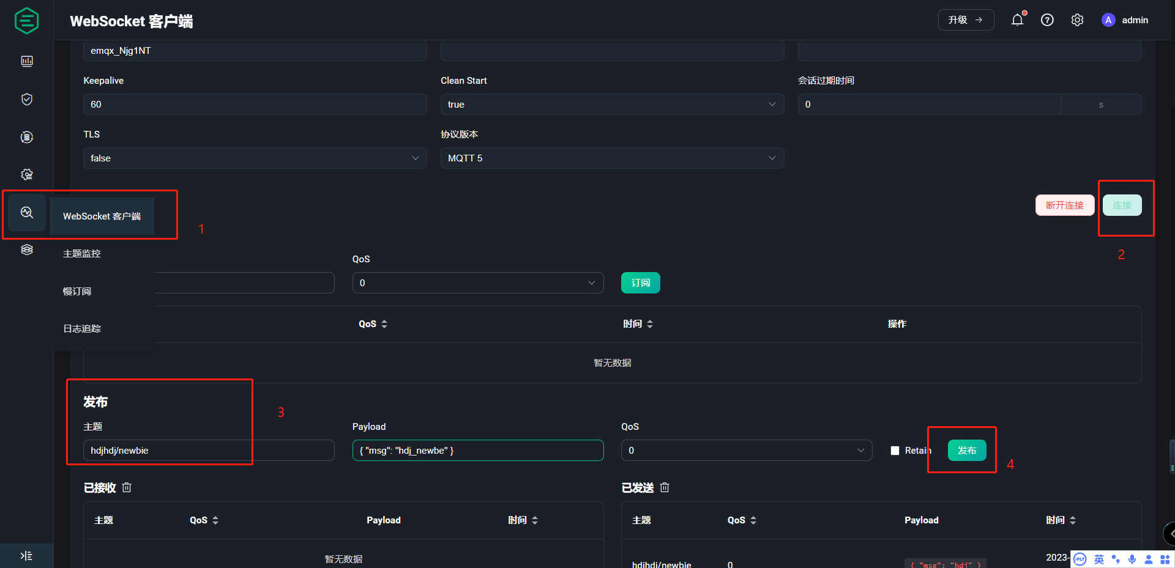Screen dimensions: 1175x568
Task: Click the 发布 publish button
Action: click(967, 451)
